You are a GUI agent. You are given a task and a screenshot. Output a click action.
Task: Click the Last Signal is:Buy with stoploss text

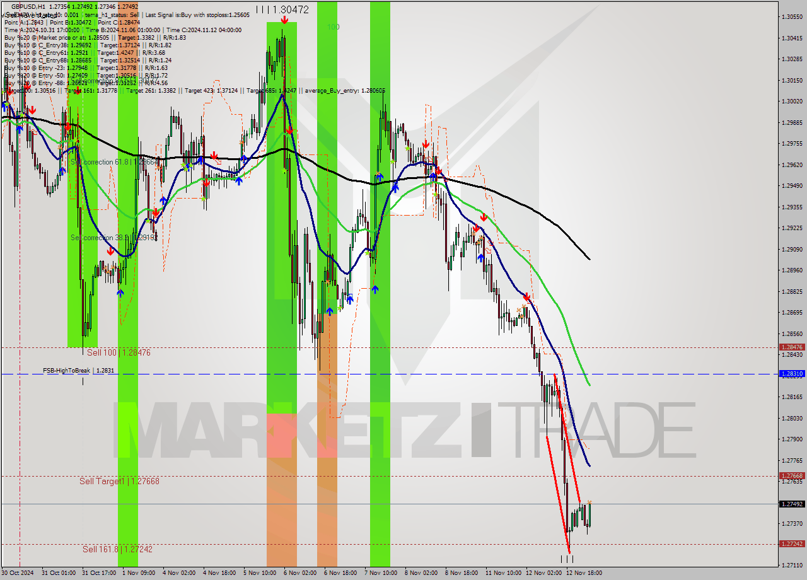point(197,14)
